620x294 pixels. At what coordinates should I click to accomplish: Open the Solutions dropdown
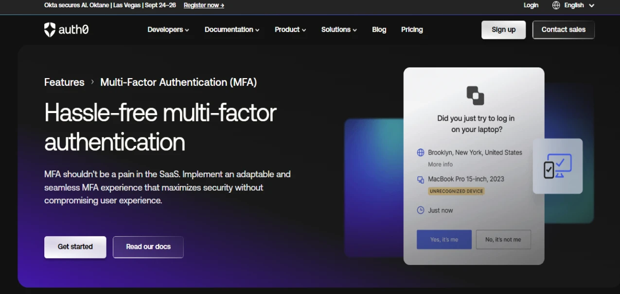(x=339, y=30)
